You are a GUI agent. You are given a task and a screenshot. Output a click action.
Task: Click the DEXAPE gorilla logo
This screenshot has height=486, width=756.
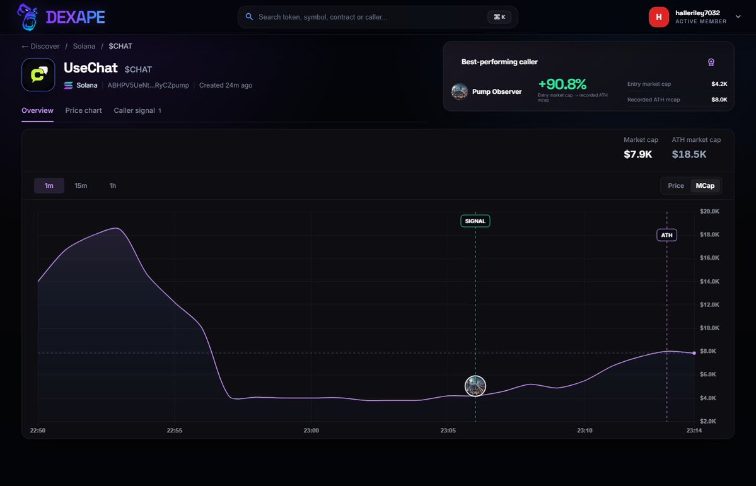coord(28,17)
